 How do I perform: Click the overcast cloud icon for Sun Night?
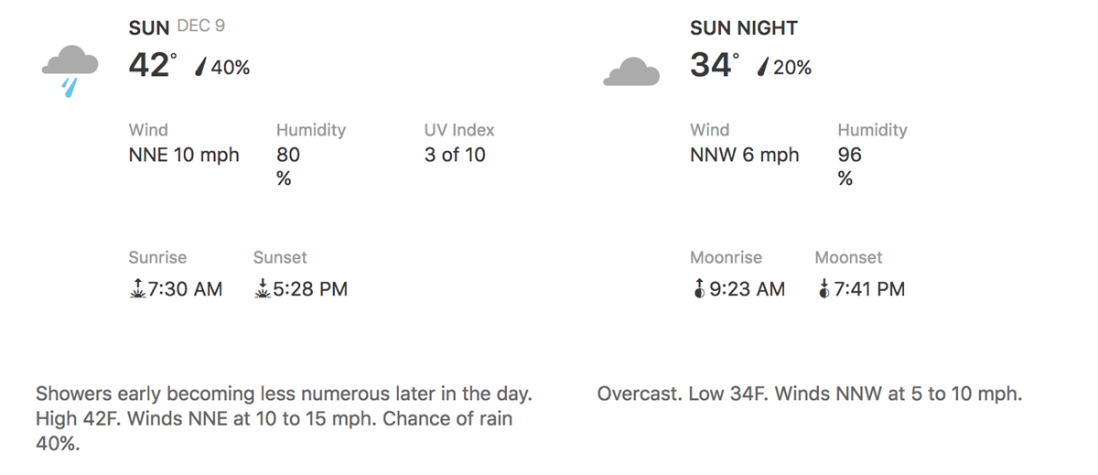(631, 71)
